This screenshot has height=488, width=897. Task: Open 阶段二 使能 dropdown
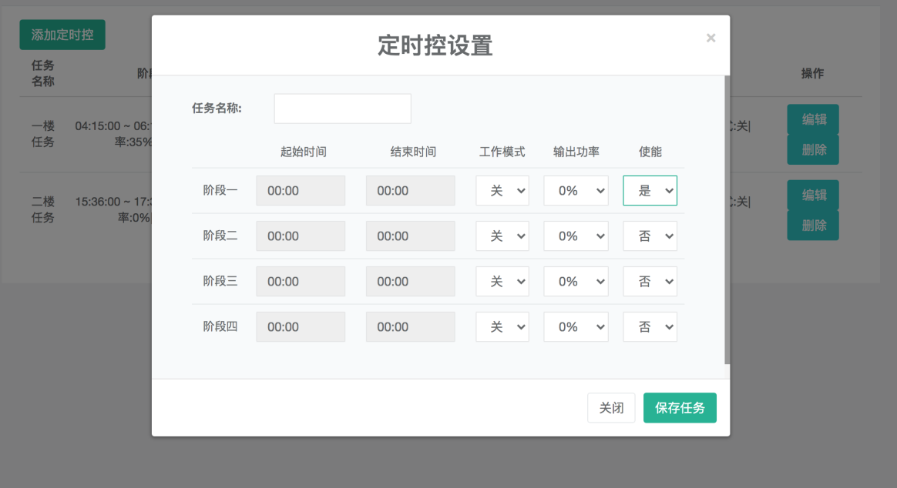pyautogui.click(x=650, y=236)
